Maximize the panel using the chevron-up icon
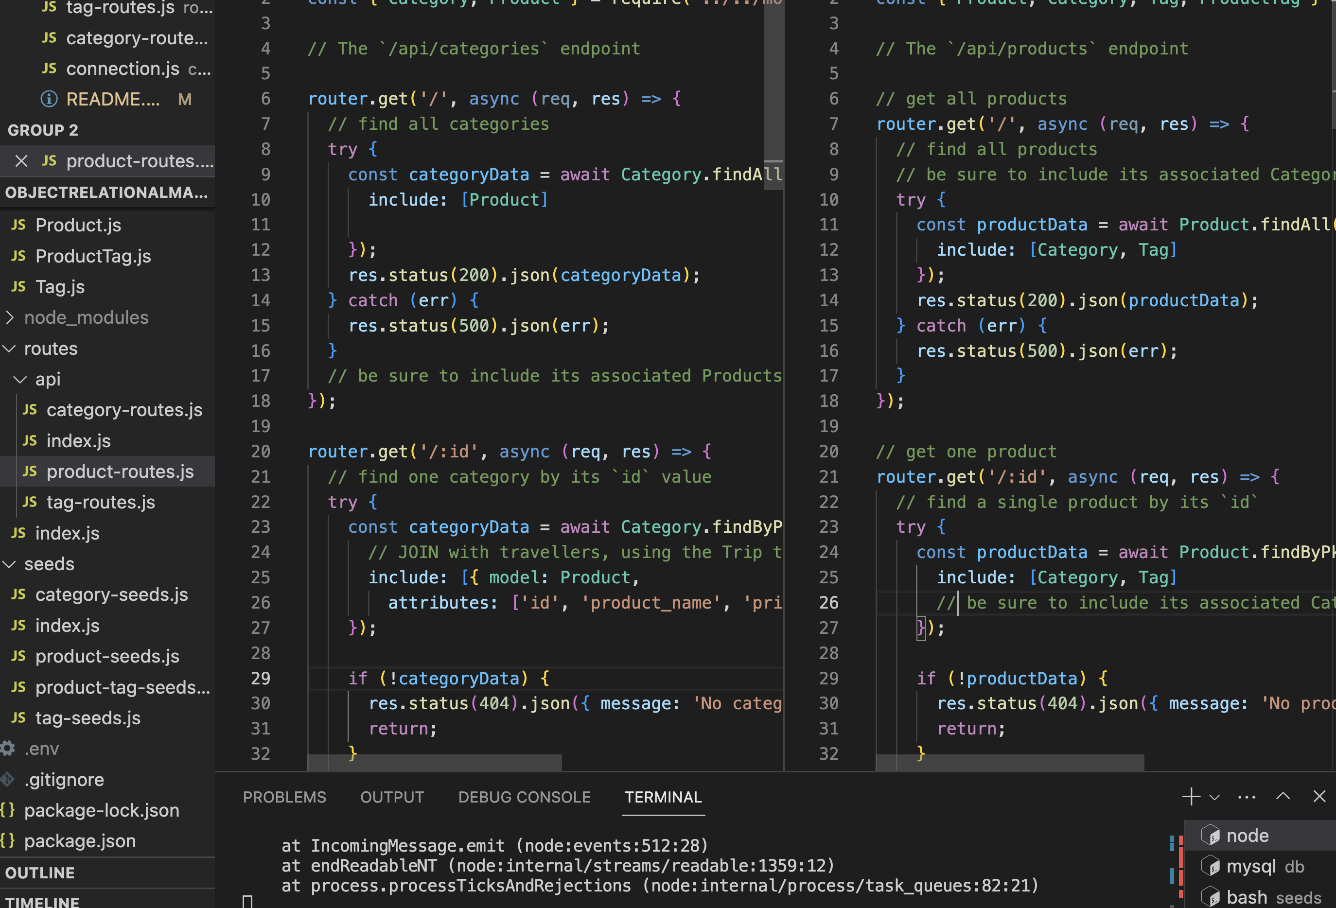The image size is (1336, 908). [1283, 797]
